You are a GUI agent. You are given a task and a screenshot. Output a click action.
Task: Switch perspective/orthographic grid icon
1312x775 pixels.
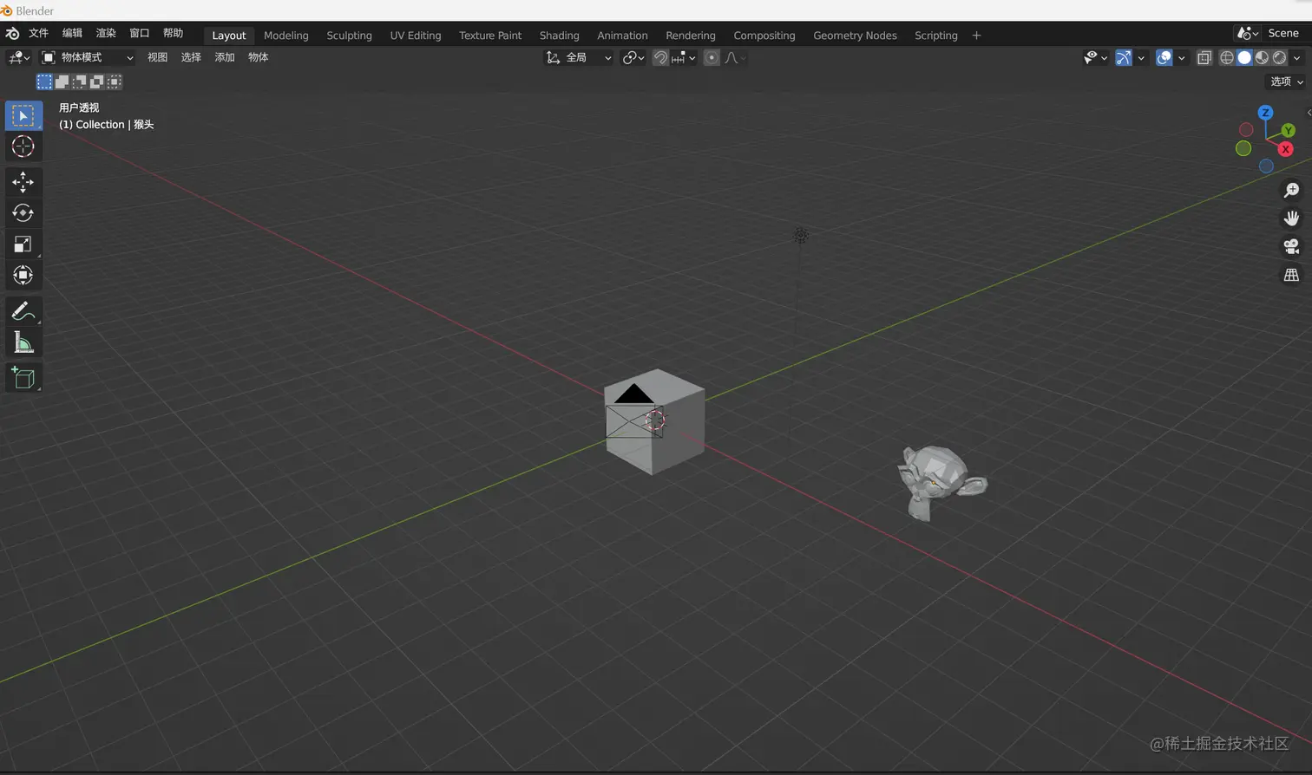pyautogui.click(x=1291, y=275)
